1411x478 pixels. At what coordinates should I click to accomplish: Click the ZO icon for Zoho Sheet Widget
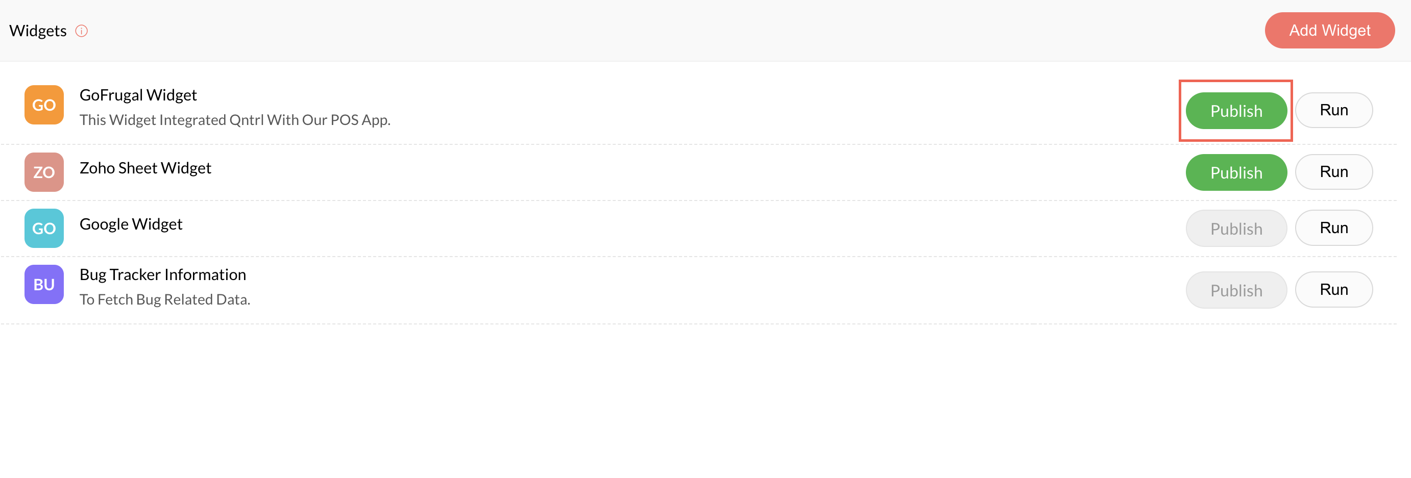pyautogui.click(x=44, y=172)
